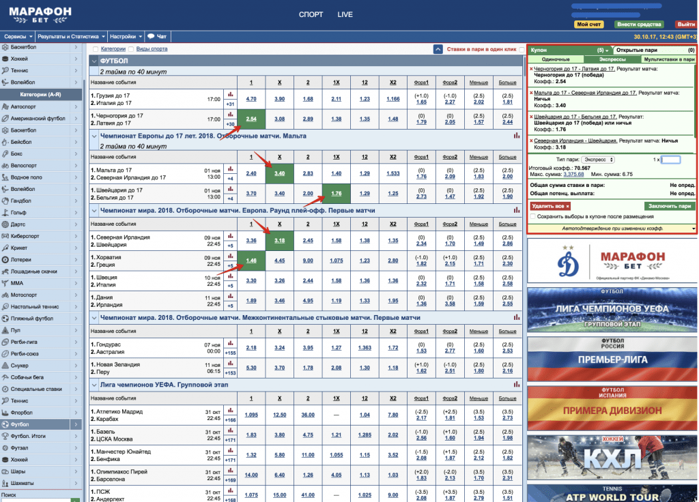Click the Шахматы chess icon in sidebar
Viewport: 699px width, 502px height.
(5, 483)
